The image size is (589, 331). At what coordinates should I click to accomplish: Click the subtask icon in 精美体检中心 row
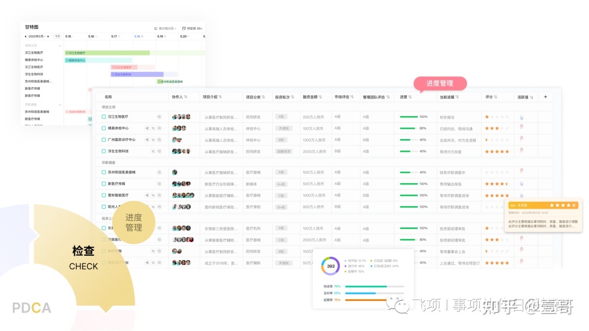click(147, 129)
